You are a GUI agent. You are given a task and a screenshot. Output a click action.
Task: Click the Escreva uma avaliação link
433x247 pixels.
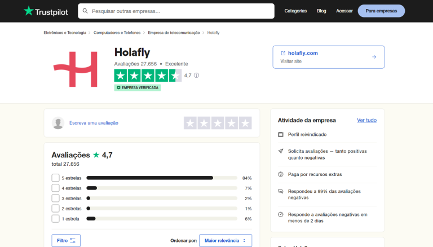click(x=94, y=123)
